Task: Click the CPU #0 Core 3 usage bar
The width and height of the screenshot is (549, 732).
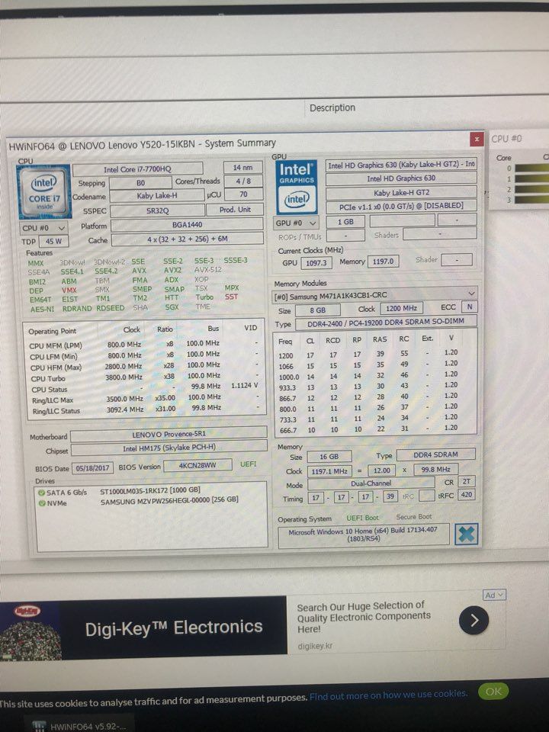Action: click(531, 199)
